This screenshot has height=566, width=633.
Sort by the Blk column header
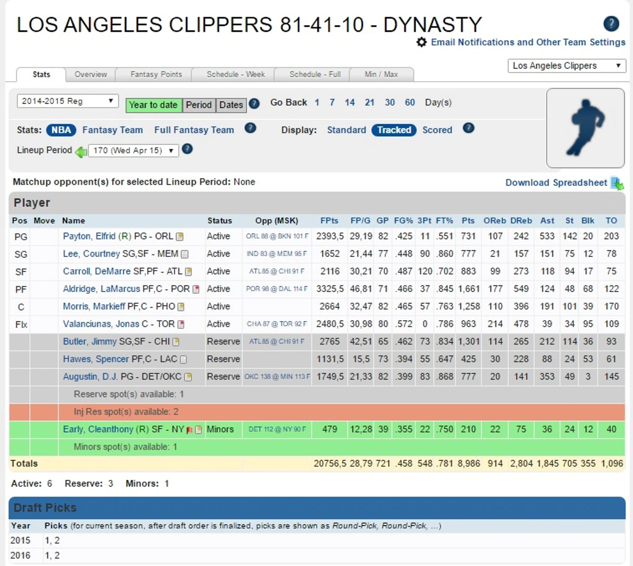tap(588, 221)
